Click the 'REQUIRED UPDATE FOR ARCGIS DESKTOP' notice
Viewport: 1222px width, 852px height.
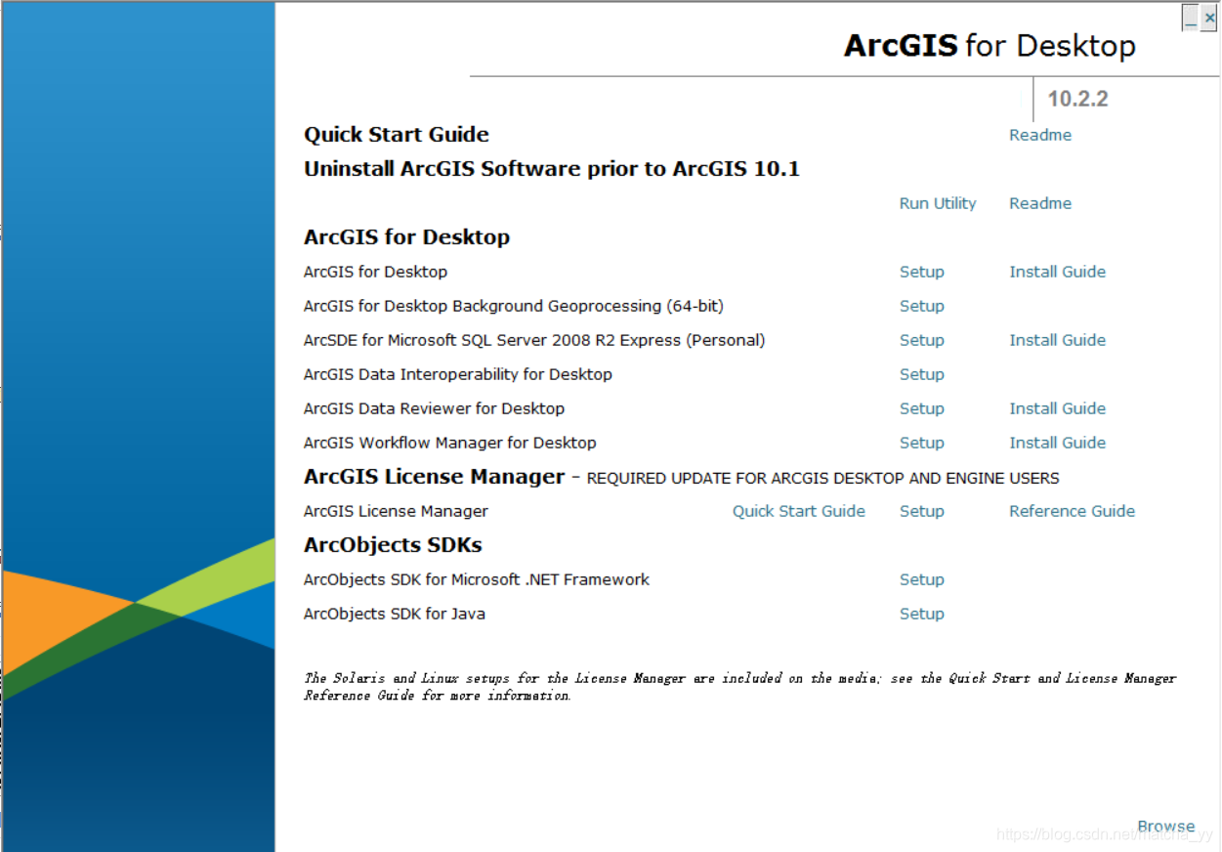822,479
